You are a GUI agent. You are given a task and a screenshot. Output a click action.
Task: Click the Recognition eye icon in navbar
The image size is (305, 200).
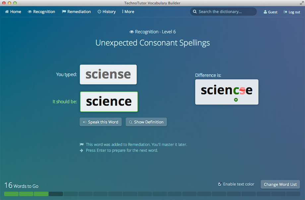[x=30, y=12]
